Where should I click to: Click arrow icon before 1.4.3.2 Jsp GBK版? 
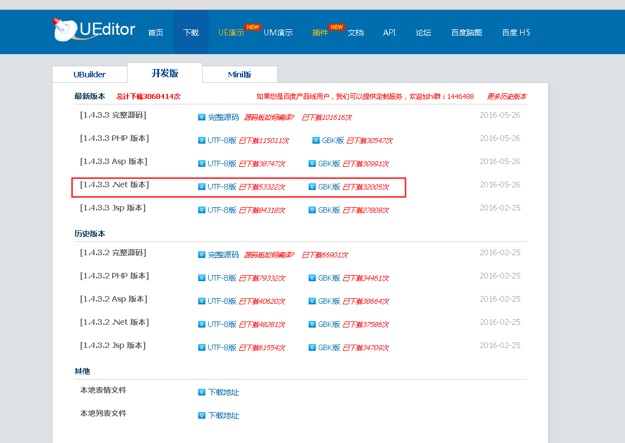coord(312,347)
